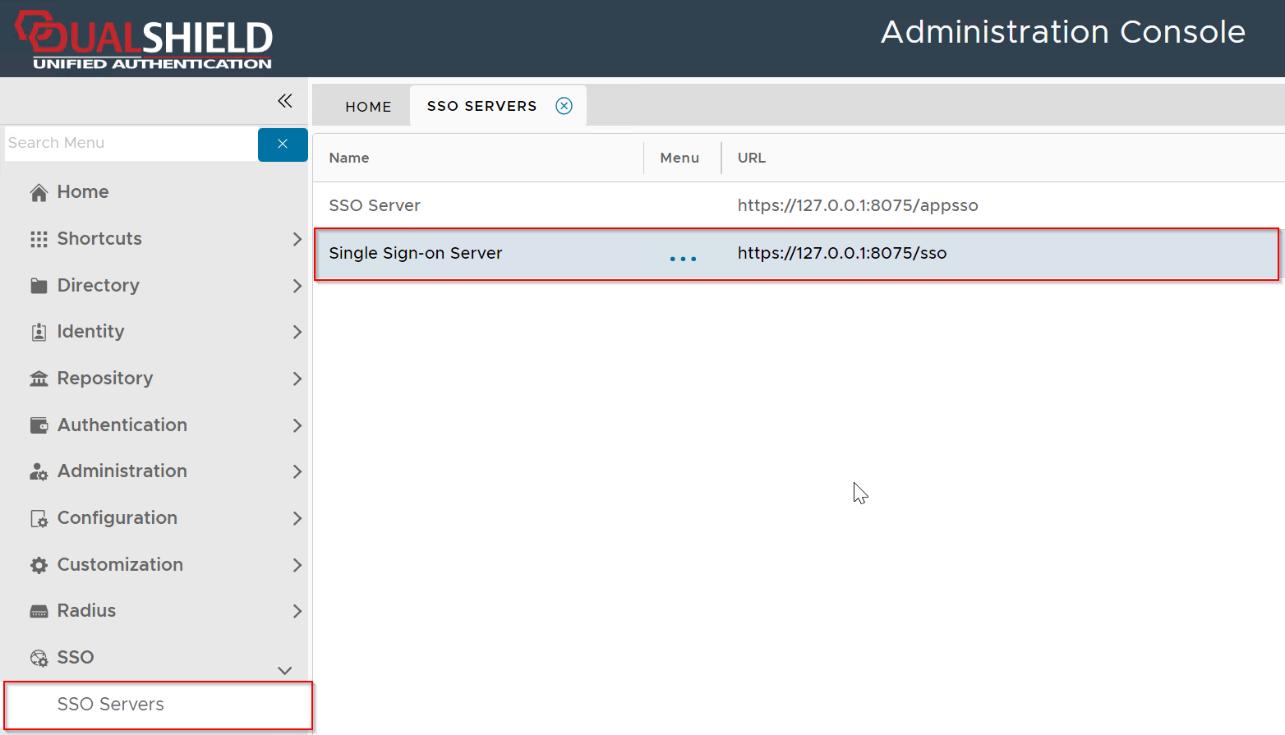Open SSO Servers in the sidebar
Viewport: 1285px width, 735px height.
coord(111,705)
